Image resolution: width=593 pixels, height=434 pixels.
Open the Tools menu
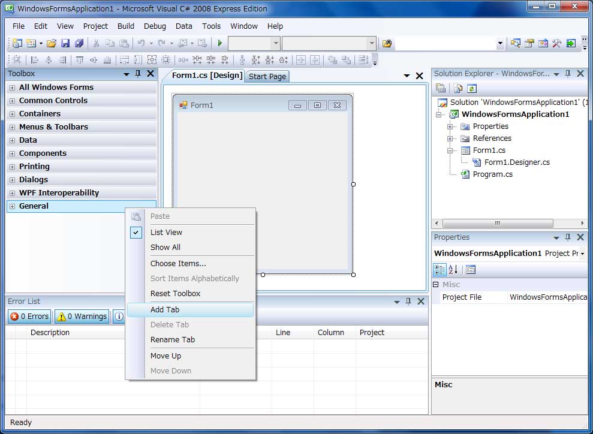coord(211,26)
